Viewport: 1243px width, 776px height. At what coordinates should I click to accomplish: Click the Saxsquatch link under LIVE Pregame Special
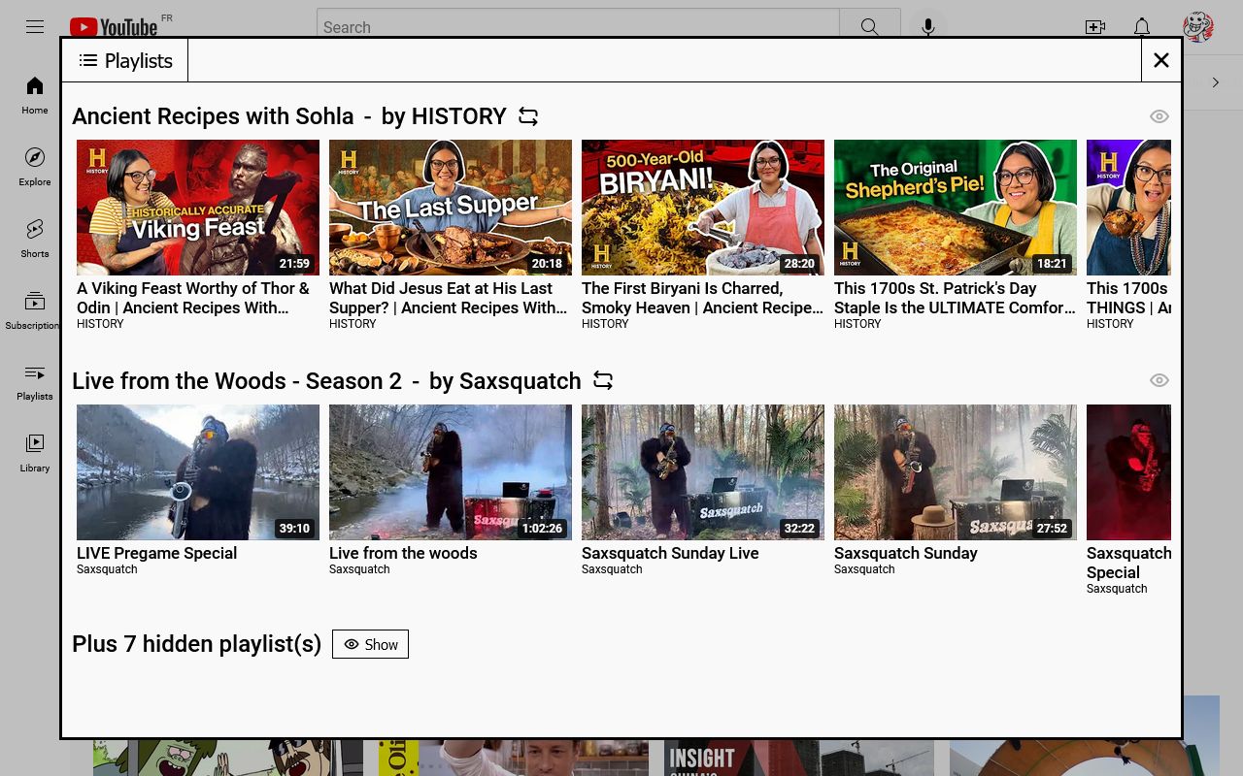107,569
